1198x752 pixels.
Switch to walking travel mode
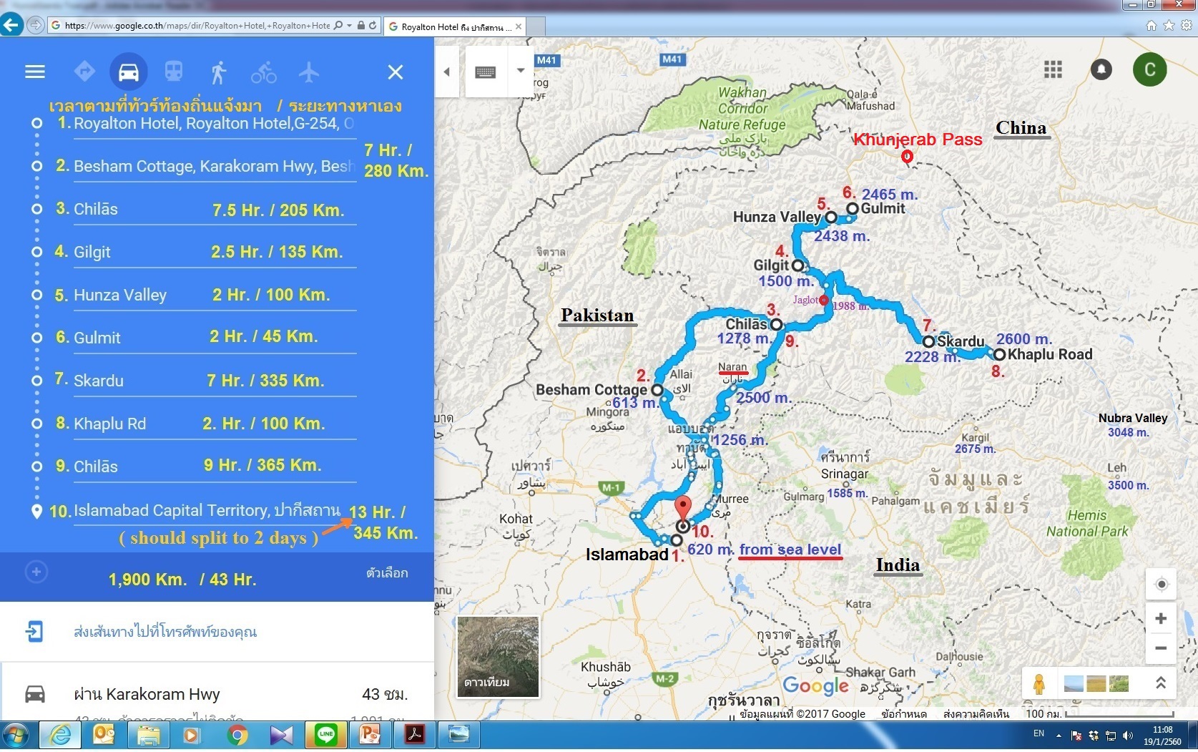(x=219, y=72)
